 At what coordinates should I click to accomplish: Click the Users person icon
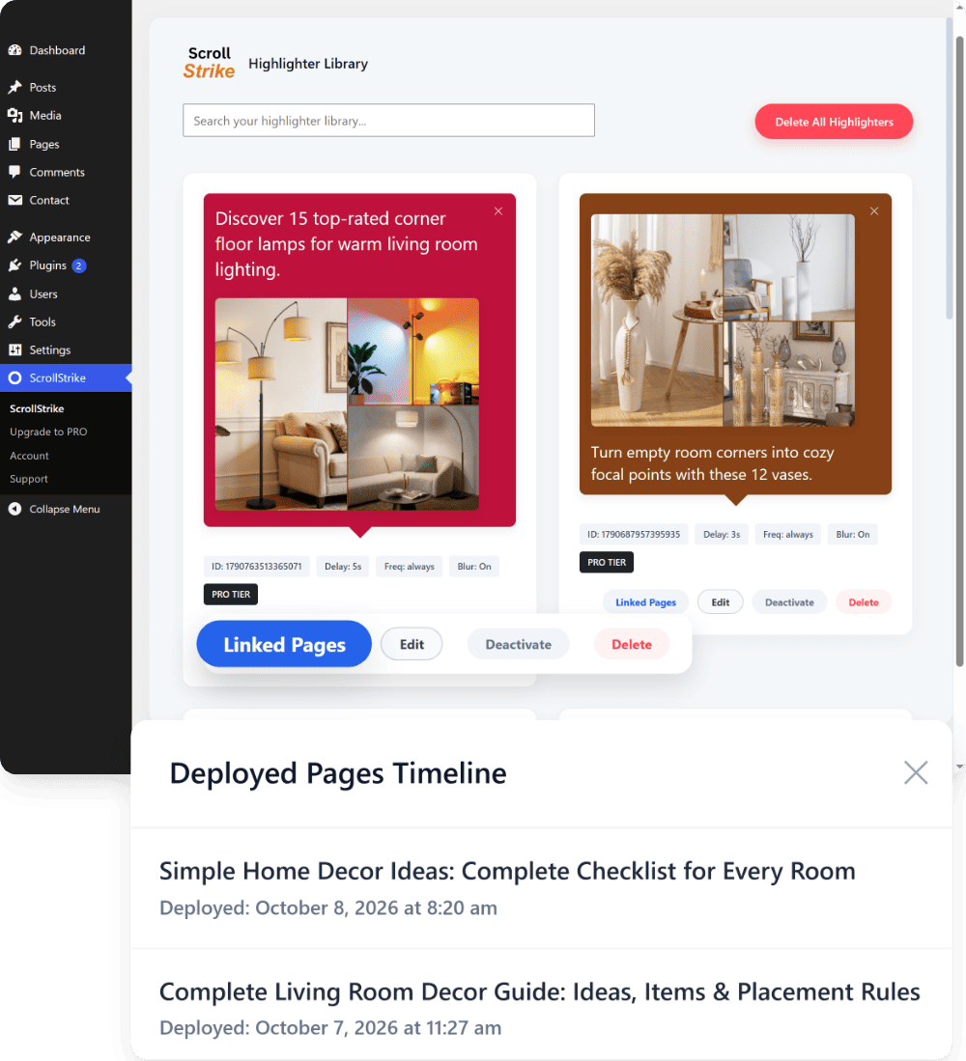tap(14, 293)
